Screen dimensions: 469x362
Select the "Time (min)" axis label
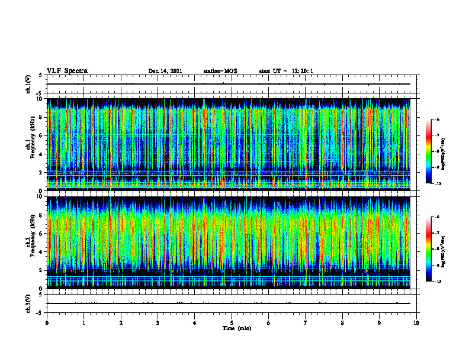tap(237, 328)
